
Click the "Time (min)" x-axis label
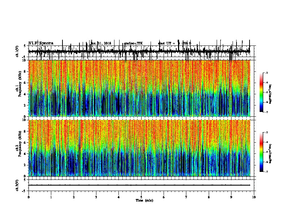click(x=144, y=200)
